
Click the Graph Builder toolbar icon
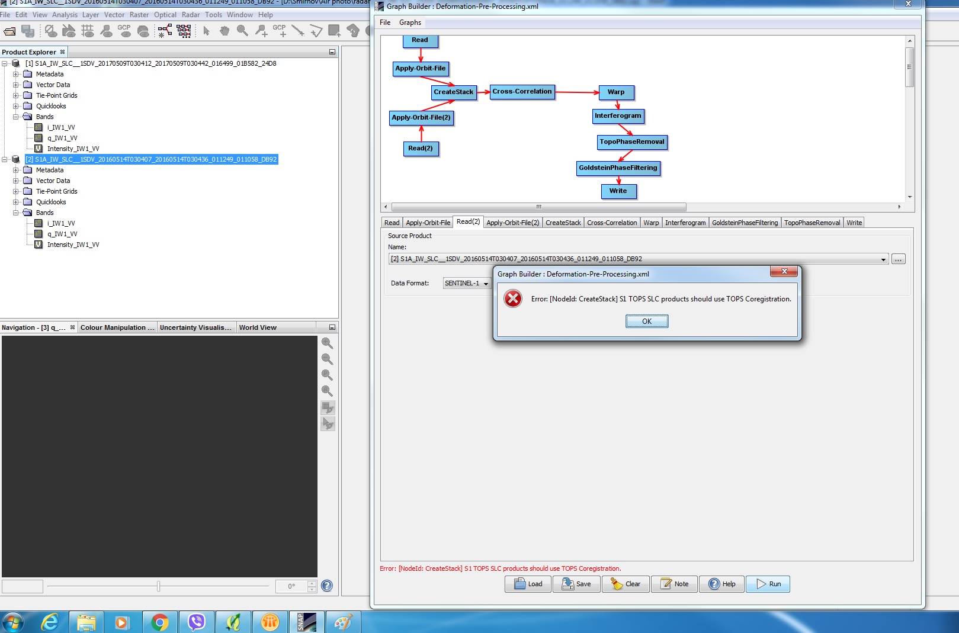pos(165,31)
